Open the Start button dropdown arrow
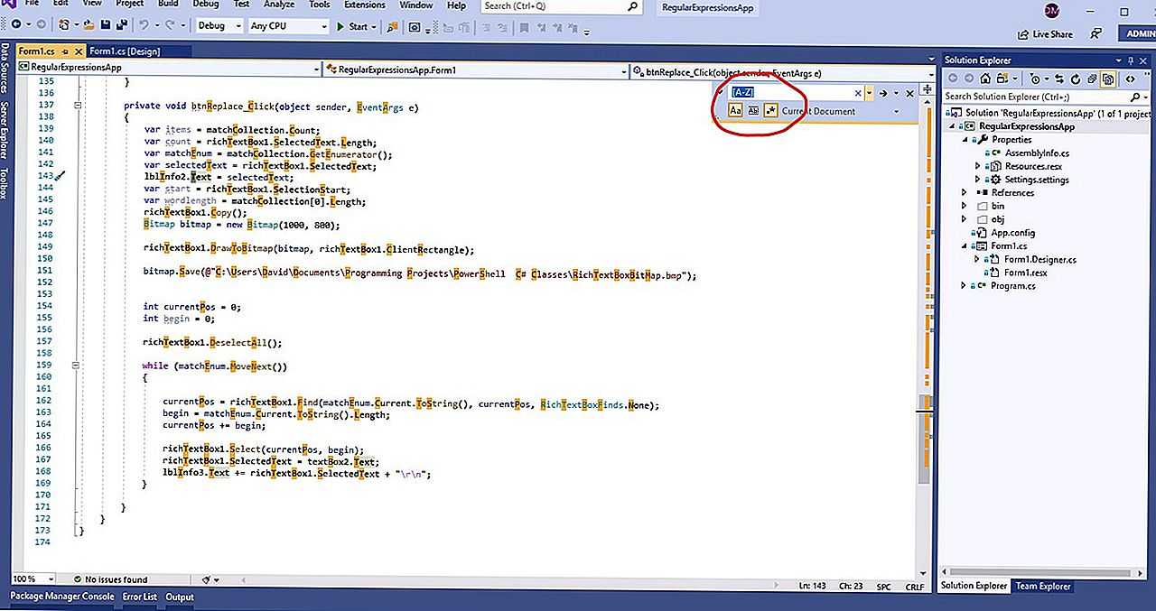This screenshot has height=611, width=1156. coord(374,26)
